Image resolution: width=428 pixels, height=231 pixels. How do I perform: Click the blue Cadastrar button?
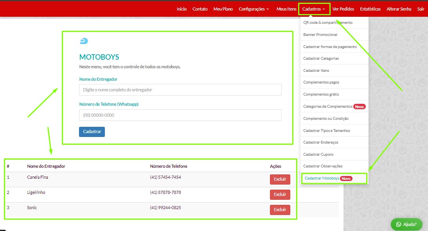tap(92, 132)
